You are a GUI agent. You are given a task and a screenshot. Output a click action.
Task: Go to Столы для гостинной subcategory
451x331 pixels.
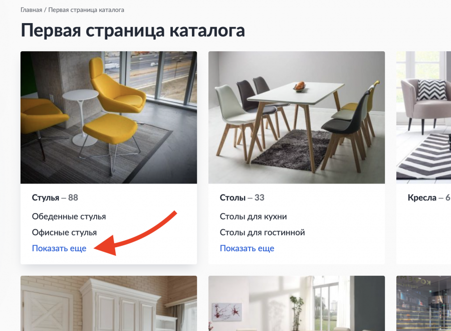[262, 233]
